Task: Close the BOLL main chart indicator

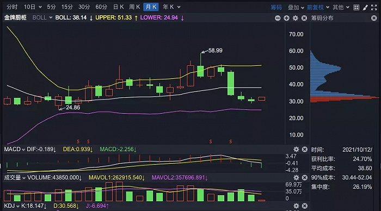Action: [304, 18]
